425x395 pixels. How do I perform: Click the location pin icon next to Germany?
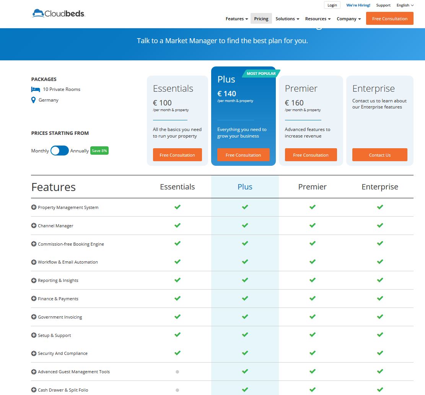pos(33,100)
